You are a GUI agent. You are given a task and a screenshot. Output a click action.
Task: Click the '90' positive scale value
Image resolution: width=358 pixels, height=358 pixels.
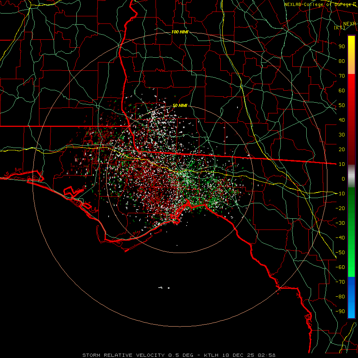point(342,47)
